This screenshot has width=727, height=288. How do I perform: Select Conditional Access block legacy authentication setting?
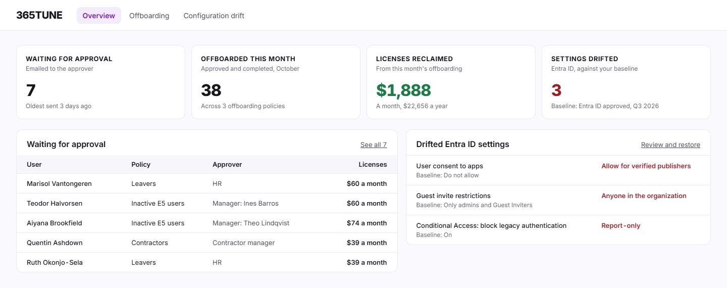(x=491, y=226)
